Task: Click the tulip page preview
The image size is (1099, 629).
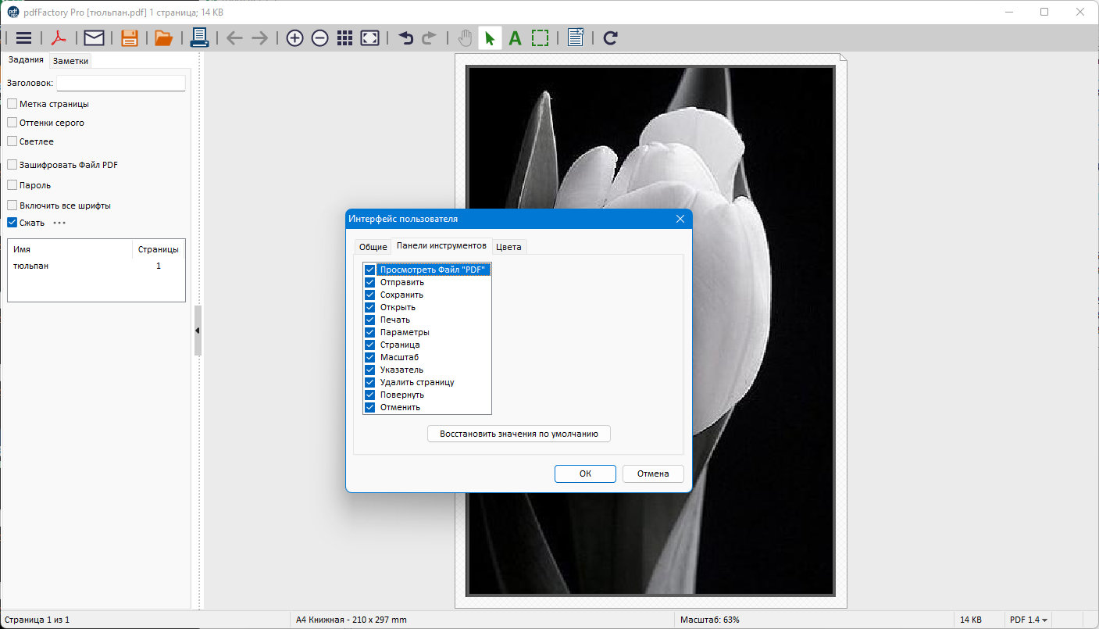Action: pos(651,331)
